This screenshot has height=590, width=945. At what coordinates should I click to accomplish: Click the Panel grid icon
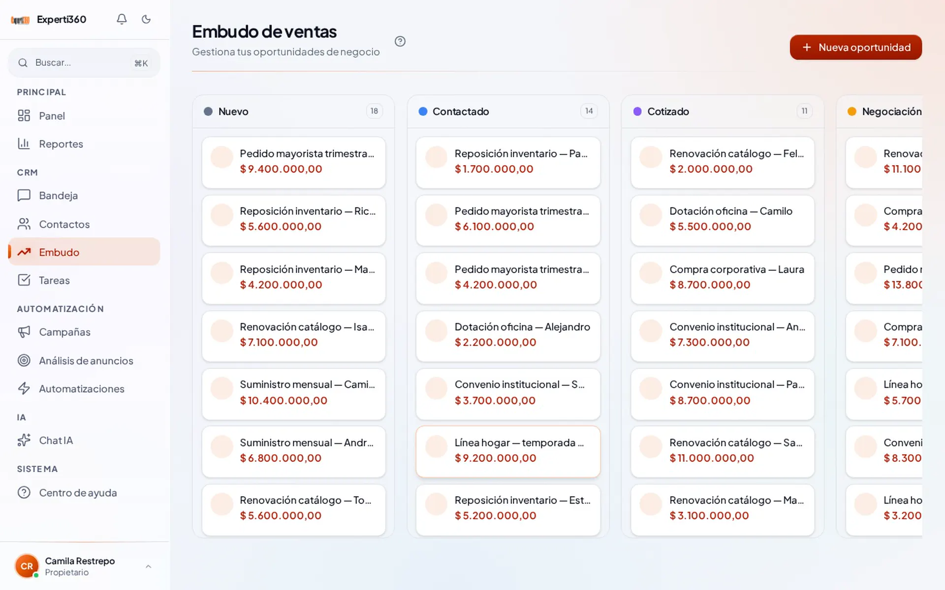point(24,116)
